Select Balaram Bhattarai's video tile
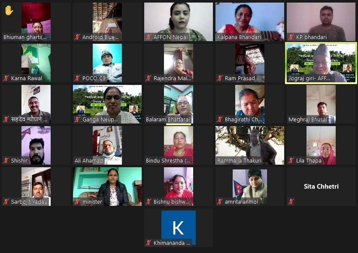This screenshot has width=358, height=253. (179, 104)
